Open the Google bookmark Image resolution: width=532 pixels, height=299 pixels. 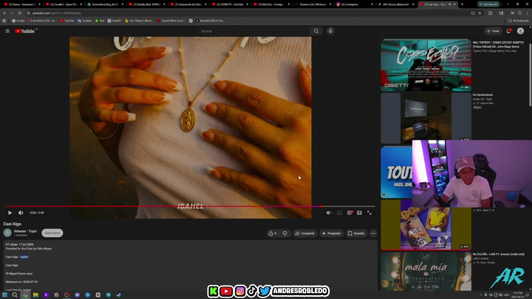coord(18,20)
